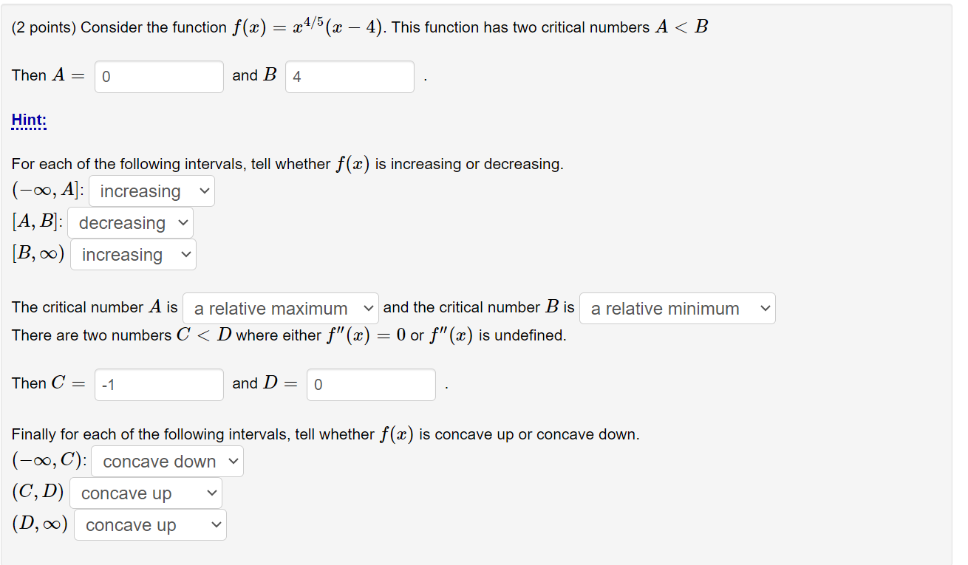The image size is (968, 565).
Task: Open the Hint link
Action: coord(28,119)
